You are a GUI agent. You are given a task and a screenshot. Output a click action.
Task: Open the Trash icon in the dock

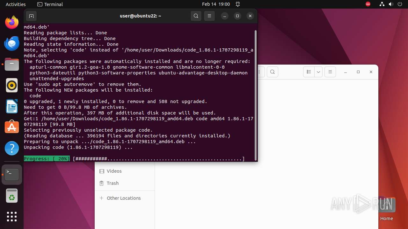[x=12, y=196]
